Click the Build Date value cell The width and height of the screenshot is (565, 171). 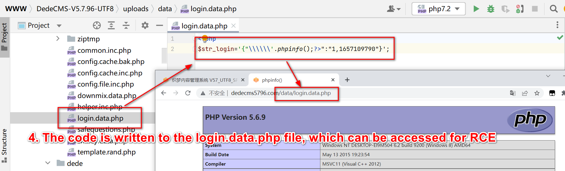tap(437, 154)
